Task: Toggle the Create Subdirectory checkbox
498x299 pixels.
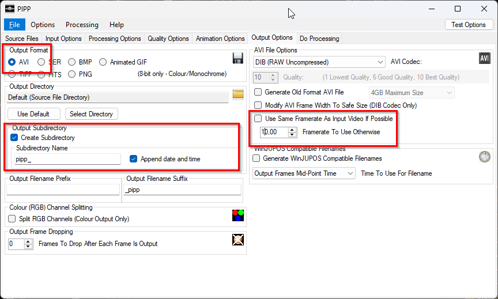Action: click(14, 138)
